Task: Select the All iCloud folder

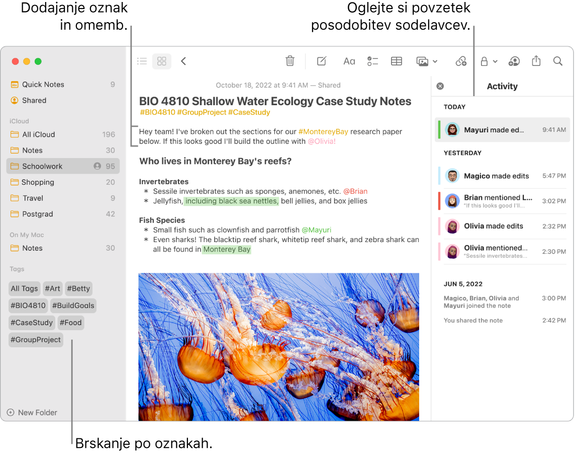Action: 63,134
